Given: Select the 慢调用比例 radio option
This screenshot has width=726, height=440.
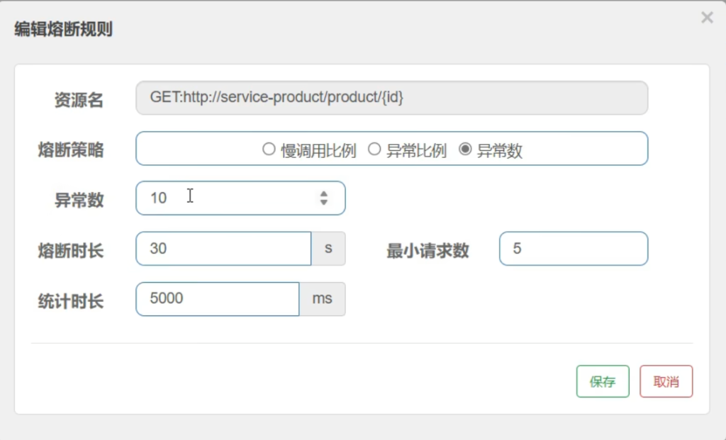Looking at the screenshot, I should tap(269, 150).
